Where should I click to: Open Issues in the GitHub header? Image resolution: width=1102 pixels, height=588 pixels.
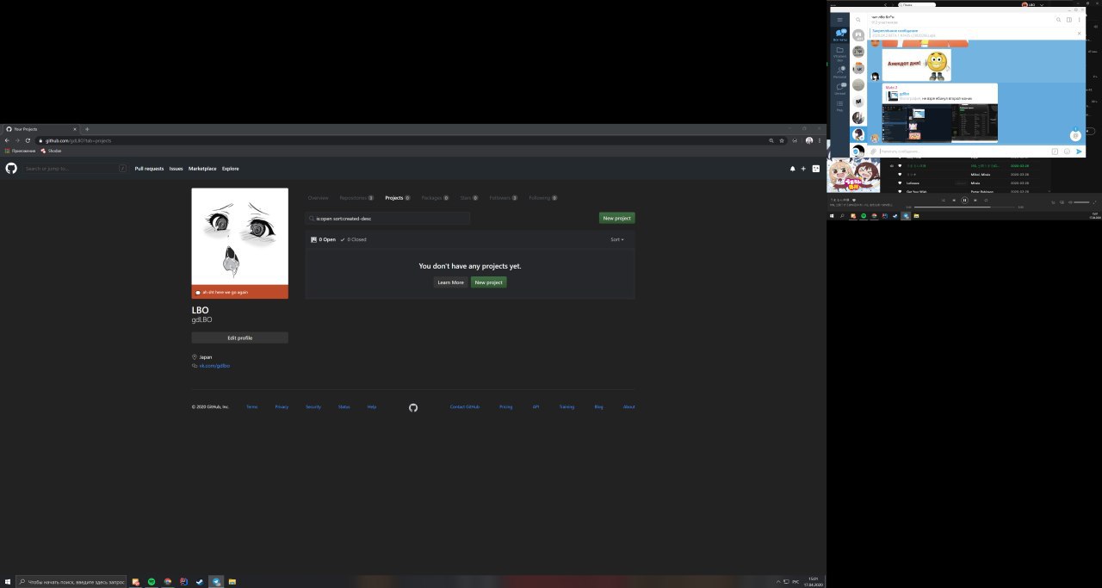coord(176,169)
